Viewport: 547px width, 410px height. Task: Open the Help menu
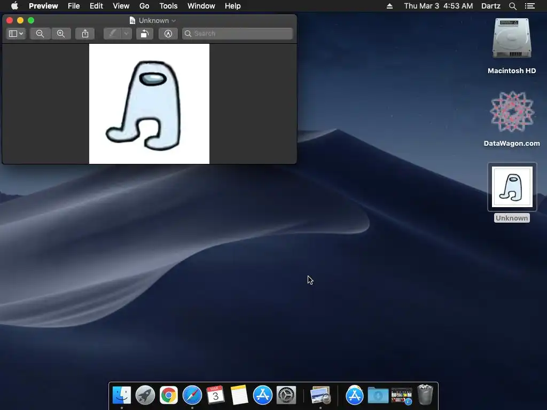point(233,6)
